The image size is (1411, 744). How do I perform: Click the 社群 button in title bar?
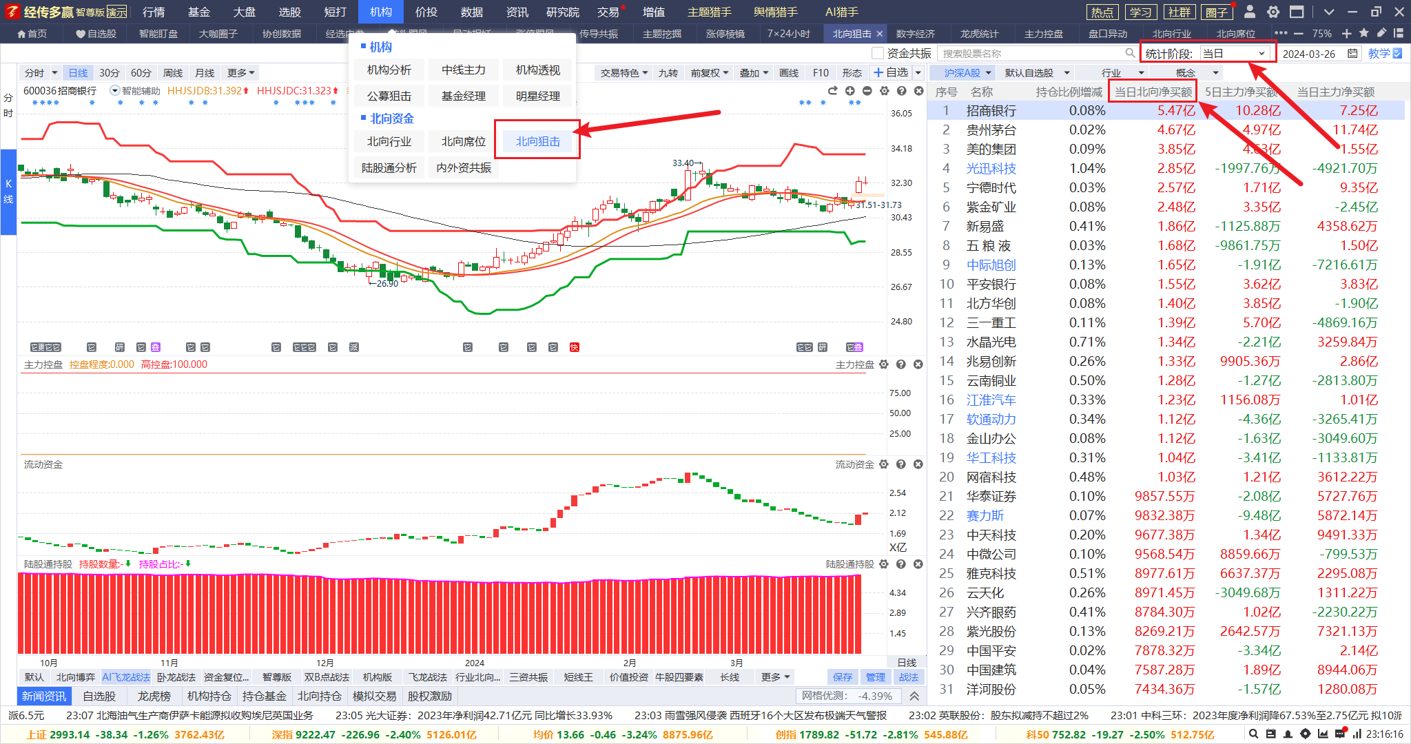point(1180,12)
